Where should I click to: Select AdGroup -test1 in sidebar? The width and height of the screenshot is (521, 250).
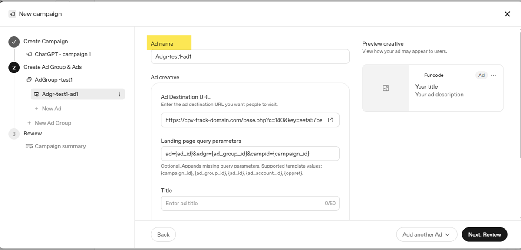click(x=53, y=80)
